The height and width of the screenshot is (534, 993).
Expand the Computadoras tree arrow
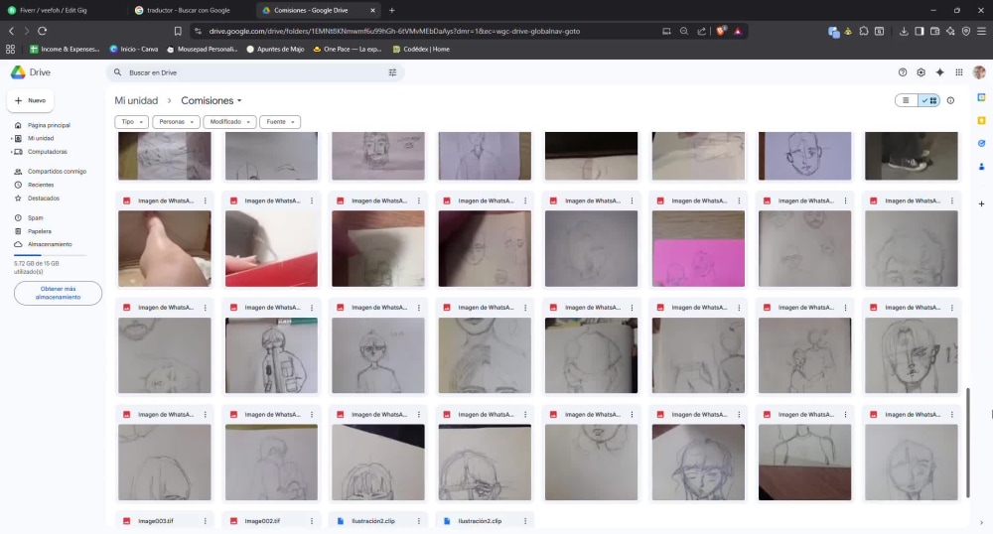pos(11,152)
